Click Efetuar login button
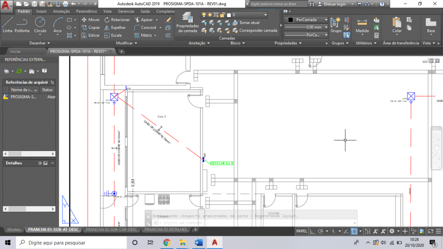The width and height of the screenshot is (443, 249). coord(335,4)
